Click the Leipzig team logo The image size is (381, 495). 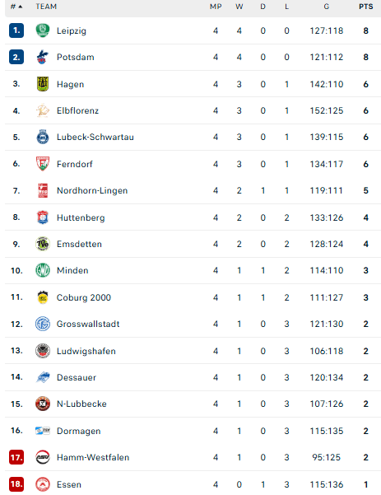point(43,30)
